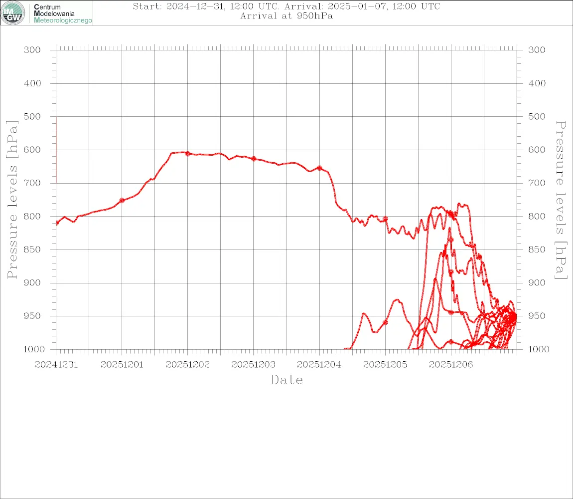573x499 pixels.
Task: Click the left axis 900 tick label
Action: (x=32, y=282)
